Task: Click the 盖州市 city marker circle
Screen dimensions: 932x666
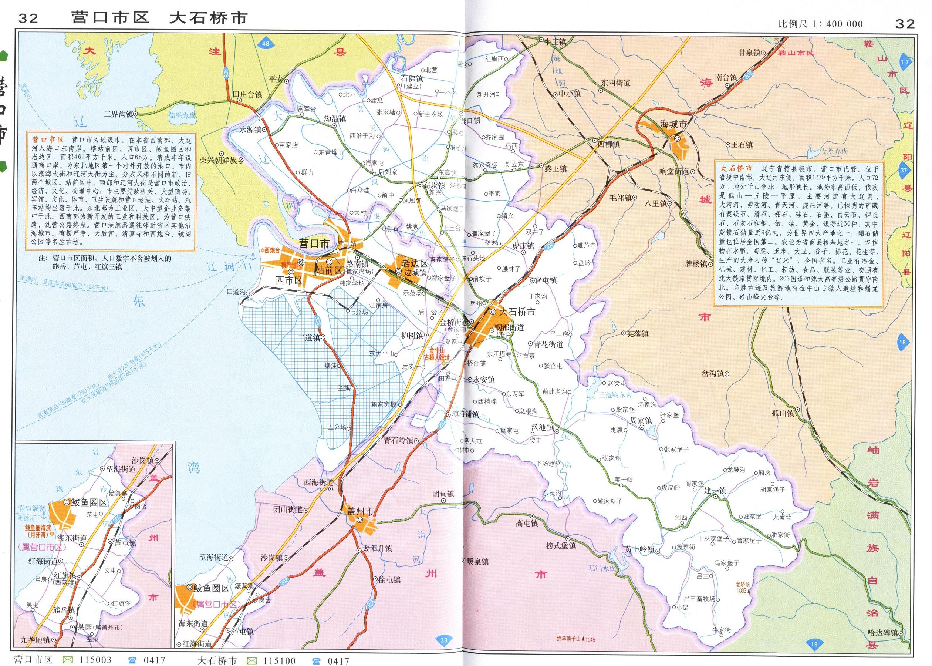Action: [359, 520]
